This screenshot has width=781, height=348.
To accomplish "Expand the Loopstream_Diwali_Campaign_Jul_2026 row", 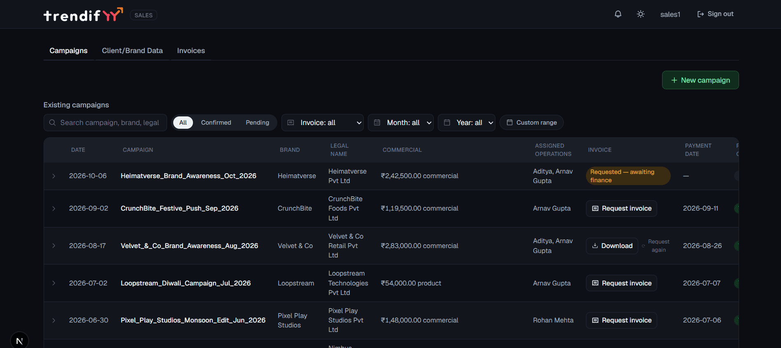I will pos(54,283).
